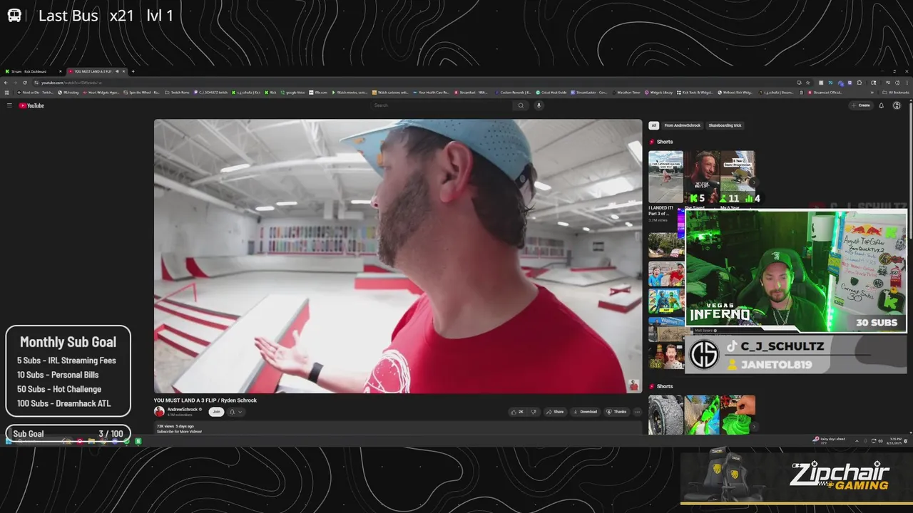Image resolution: width=913 pixels, height=513 pixels.
Task: Open the first thumbnail in lower Shorts row
Action: click(665, 415)
